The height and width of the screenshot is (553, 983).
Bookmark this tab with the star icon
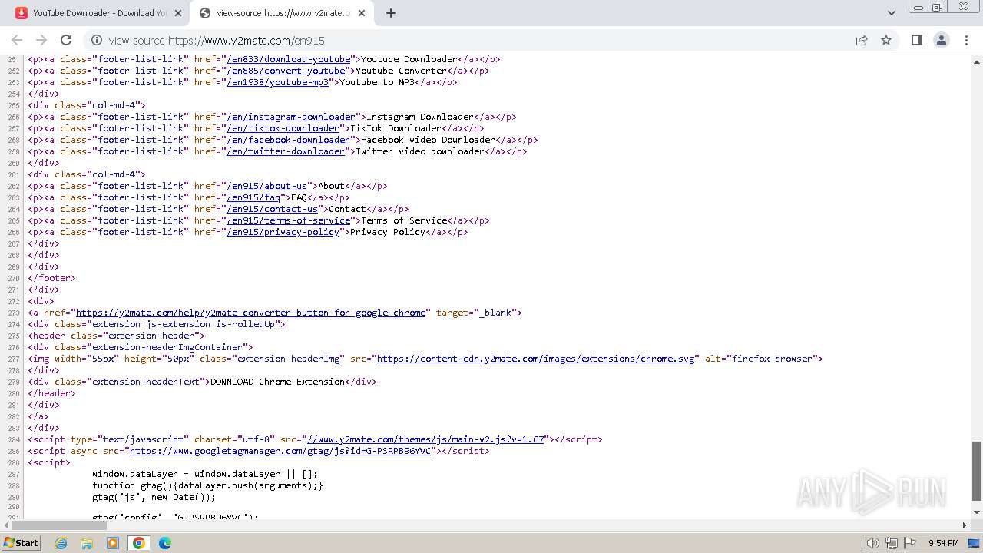click(886, 41)
